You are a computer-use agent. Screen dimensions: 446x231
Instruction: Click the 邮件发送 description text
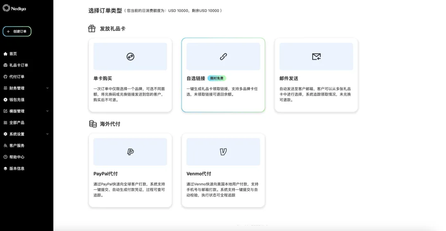point(315,94)
